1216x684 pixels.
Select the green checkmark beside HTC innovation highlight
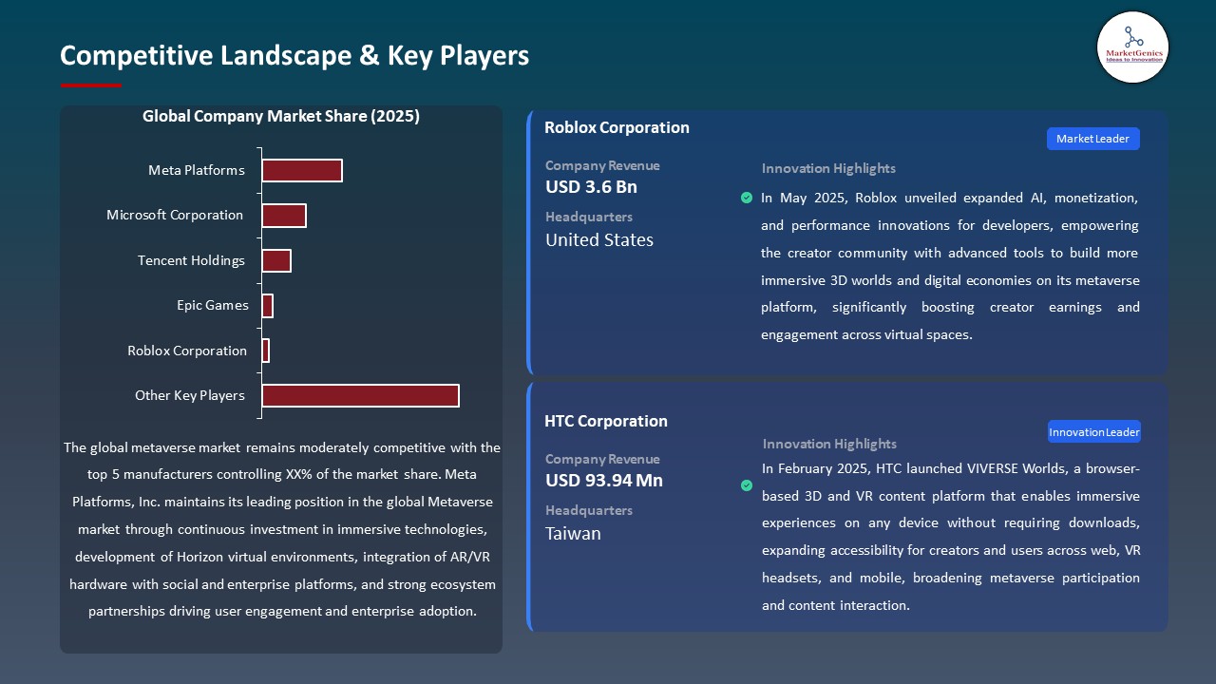click(747, 484)
